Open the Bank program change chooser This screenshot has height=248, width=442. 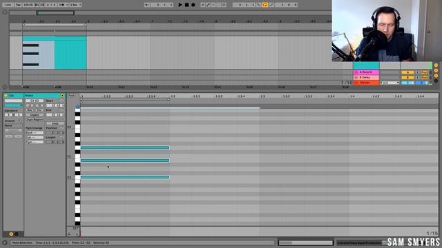[35, 133]
